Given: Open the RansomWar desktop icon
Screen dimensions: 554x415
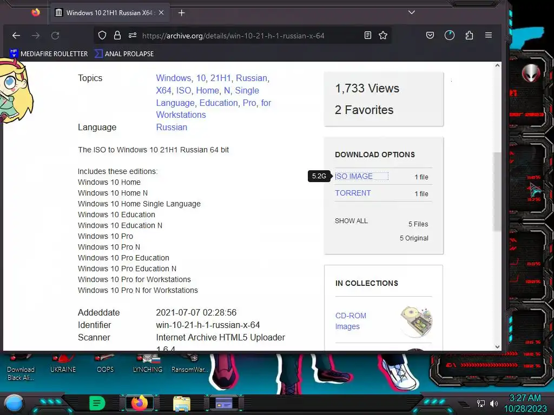Looking at the screenshot, I should click(190, 364).
